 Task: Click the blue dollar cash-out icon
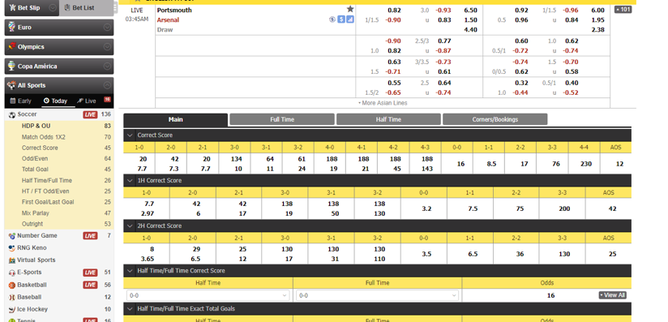coord(341,19)
